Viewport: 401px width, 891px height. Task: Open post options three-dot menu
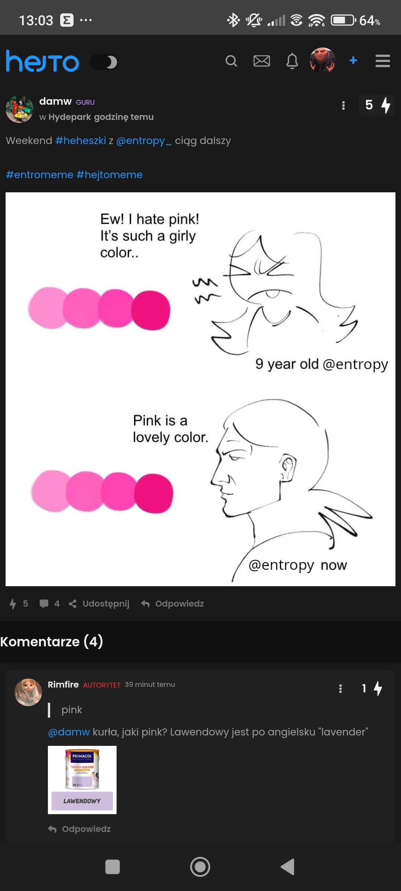(343, 106)
